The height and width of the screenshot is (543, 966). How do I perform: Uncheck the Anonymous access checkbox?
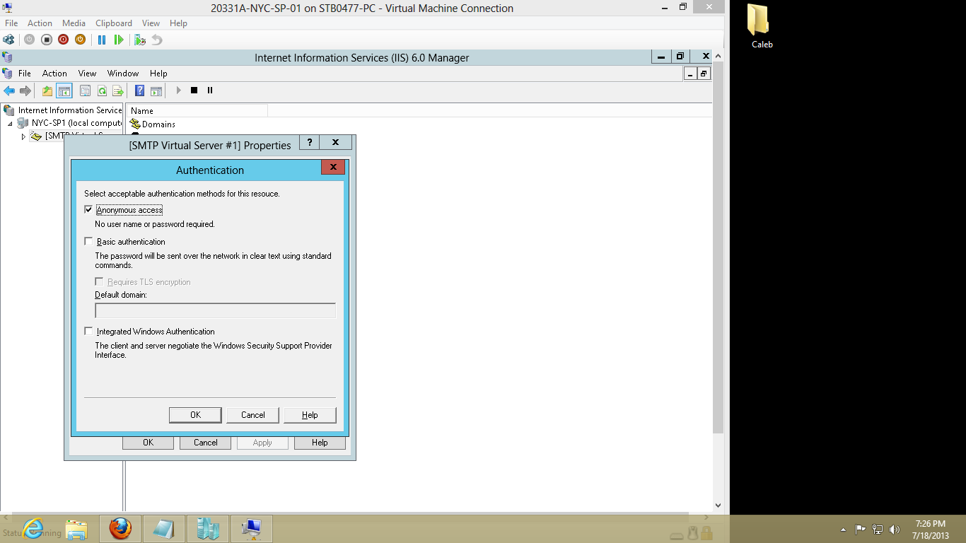click(x=88, y=210)
